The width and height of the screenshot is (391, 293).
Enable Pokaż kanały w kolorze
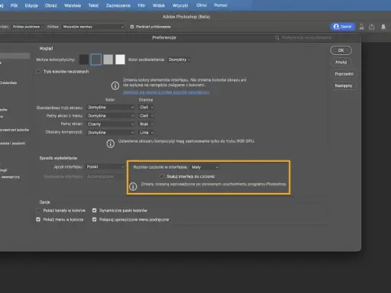[x=38, y=211]
